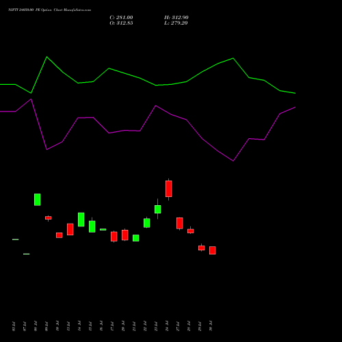Click the 08 Jul date label
Image resolution: width=342 pixels, height=342 pixels.
[36, 326]
